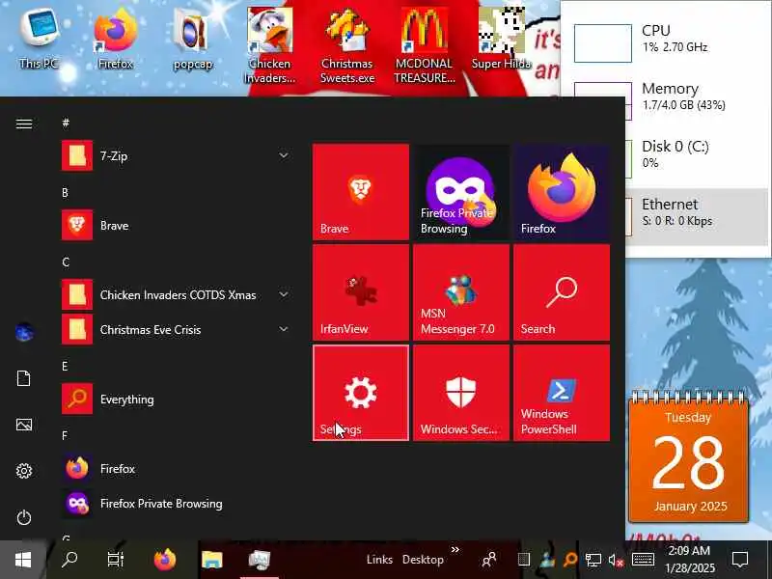The width and height of the screenshot is (772, 579).
Task: Click the 'B' section letter header
Action: point(65,192)
